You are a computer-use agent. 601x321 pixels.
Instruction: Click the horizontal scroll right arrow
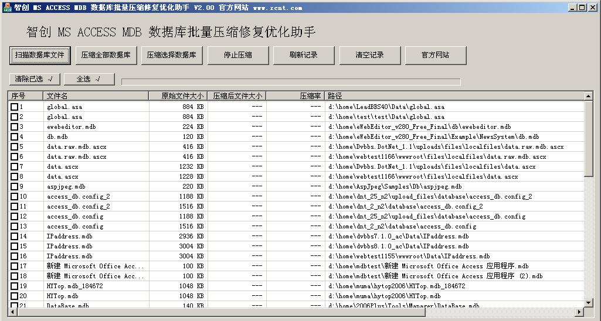pos(580,312)
